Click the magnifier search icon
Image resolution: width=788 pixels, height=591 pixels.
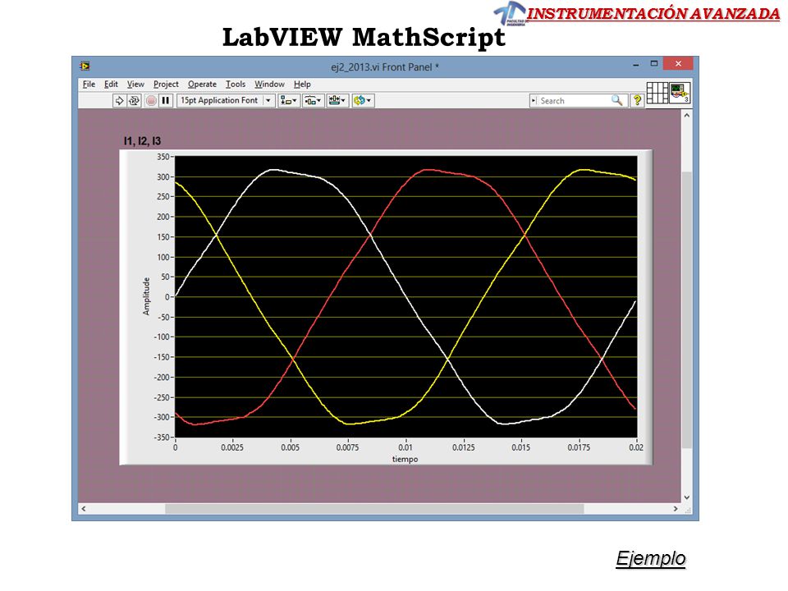617,100
